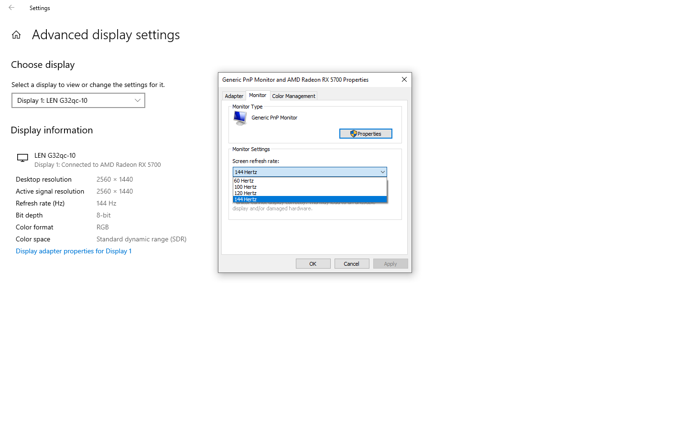Click the back arrow beside Settings
This screenshot has height=423, width=693.
[x=11, y=8]
